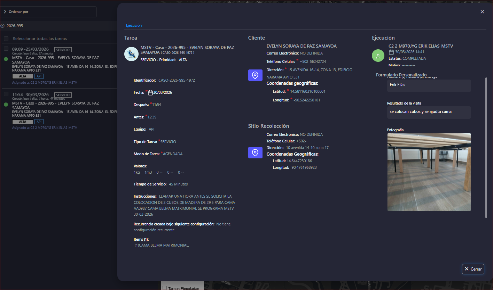
Task: Click the Erik Elías name field
Action: coord(429,85)
